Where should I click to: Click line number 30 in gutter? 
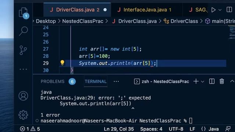(46, 70)
